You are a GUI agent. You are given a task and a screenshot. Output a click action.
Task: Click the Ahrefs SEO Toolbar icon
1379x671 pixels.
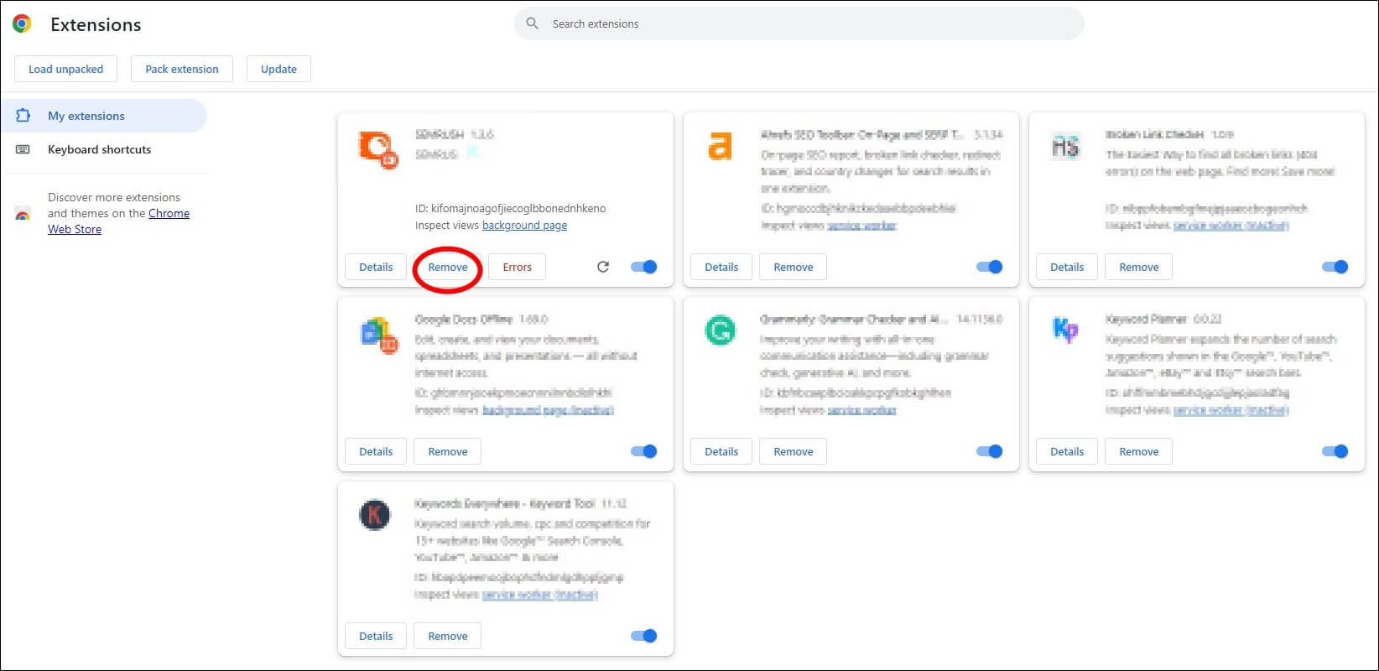pyautogui.click(x=720, y=146)
